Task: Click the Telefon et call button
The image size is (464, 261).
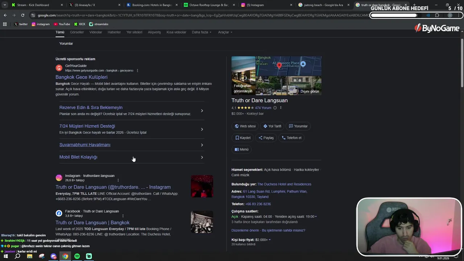Action: [291, 138]
